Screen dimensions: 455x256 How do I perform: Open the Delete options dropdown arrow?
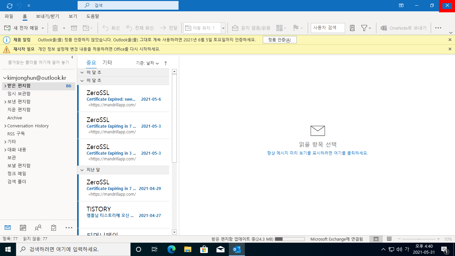point(64,28)
